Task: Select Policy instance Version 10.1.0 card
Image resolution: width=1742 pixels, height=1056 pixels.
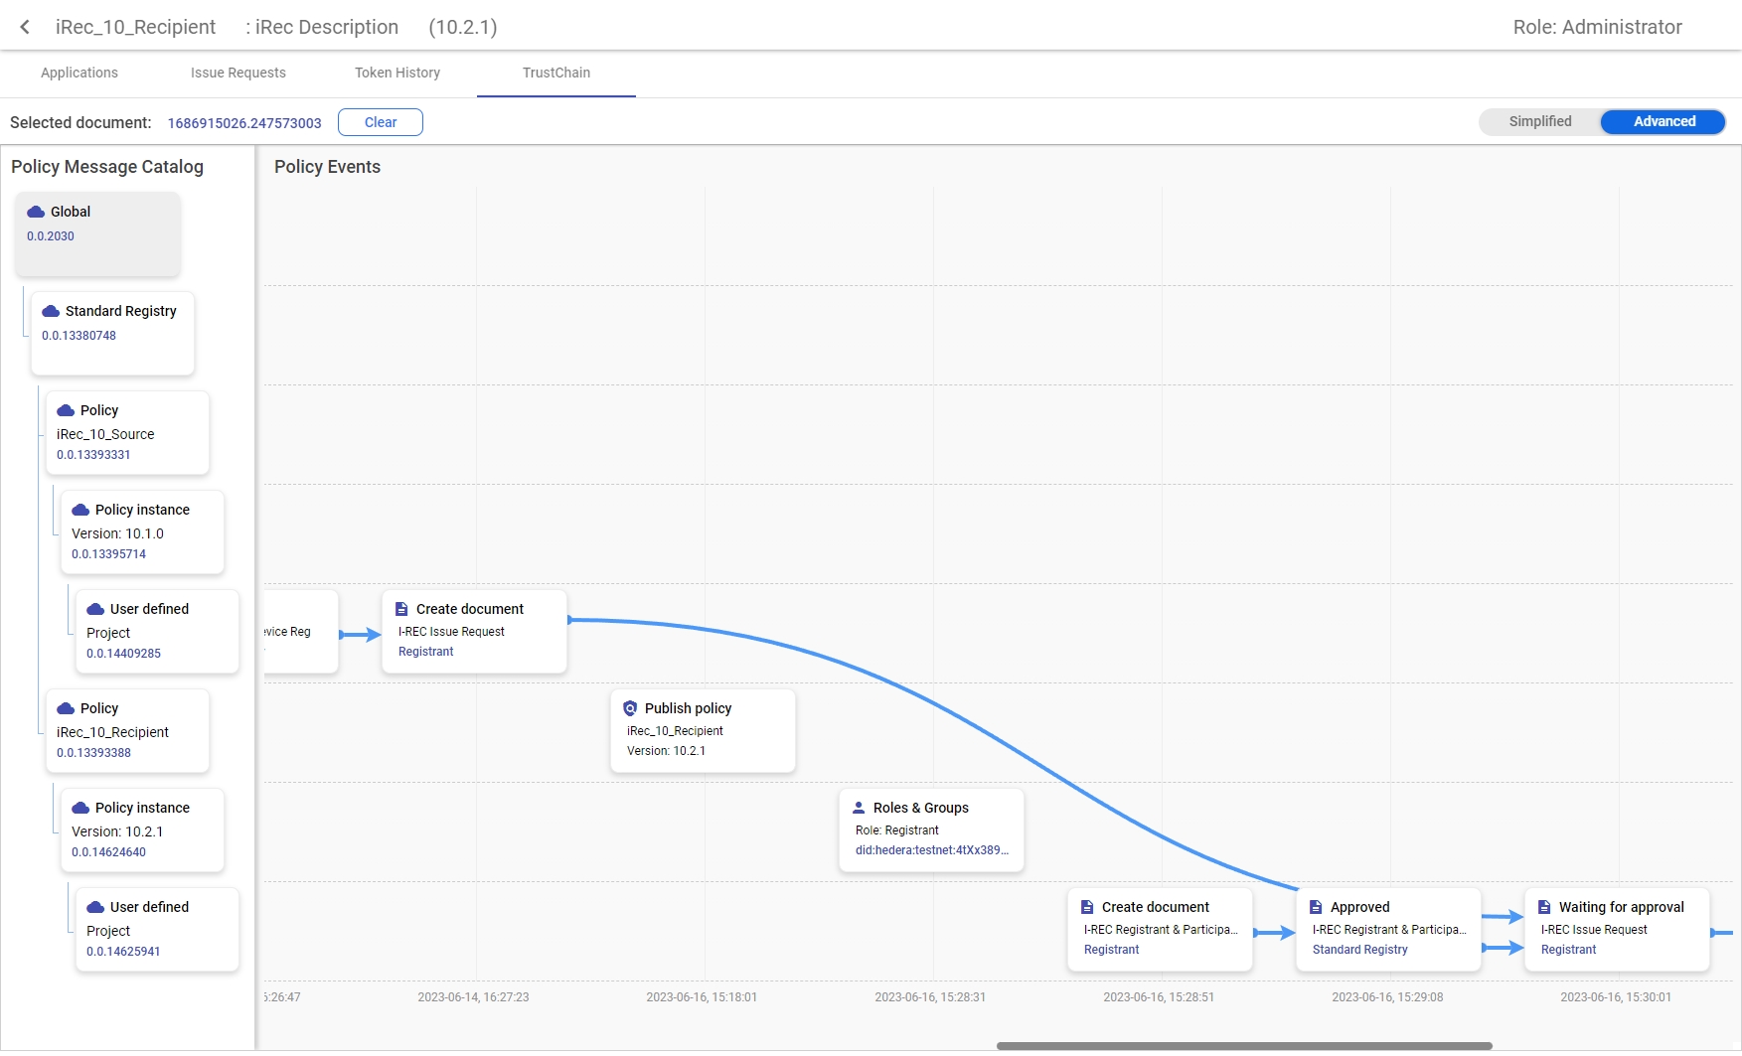Action: coord(142,531)
